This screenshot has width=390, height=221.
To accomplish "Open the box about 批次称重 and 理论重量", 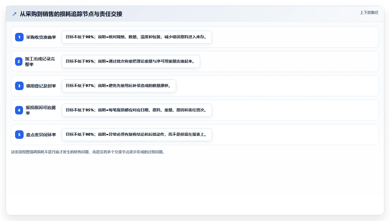I will click(131, 61).
